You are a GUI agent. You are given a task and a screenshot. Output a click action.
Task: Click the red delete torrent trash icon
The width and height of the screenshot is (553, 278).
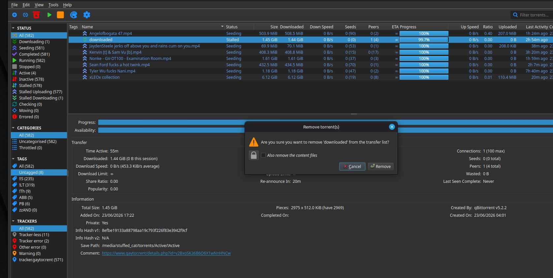click(36, 15)
